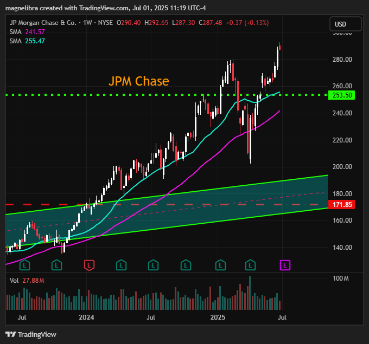Click the earnings marker above the Jul label between 2024 and 2025
Viewport: 369px width, 344px height.
[x=153, y=265]
